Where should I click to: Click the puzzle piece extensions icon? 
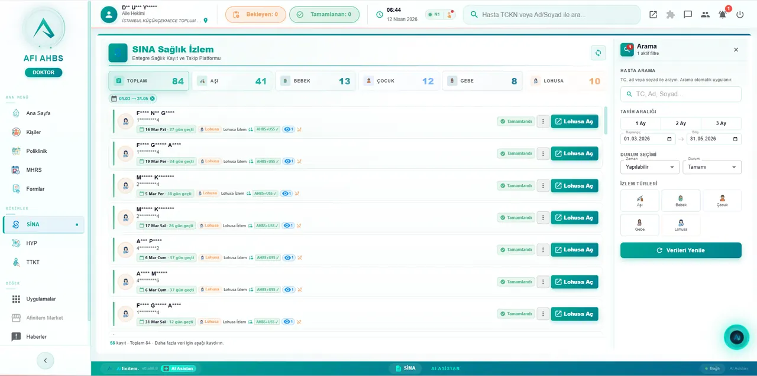click(670, 15)
